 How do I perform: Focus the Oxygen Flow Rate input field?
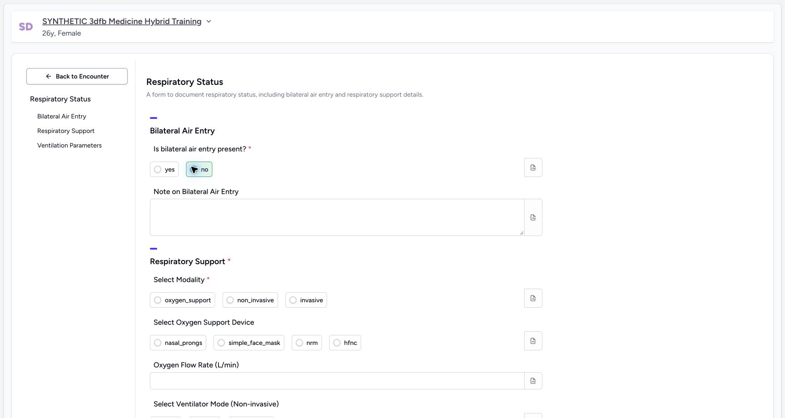(x=337, y=381)
